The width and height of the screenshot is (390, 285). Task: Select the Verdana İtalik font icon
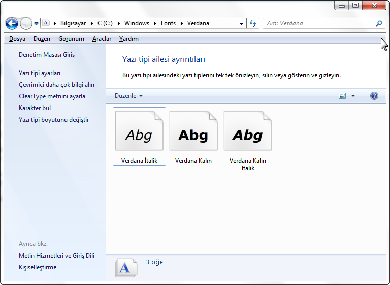click(x=139, y=130)
